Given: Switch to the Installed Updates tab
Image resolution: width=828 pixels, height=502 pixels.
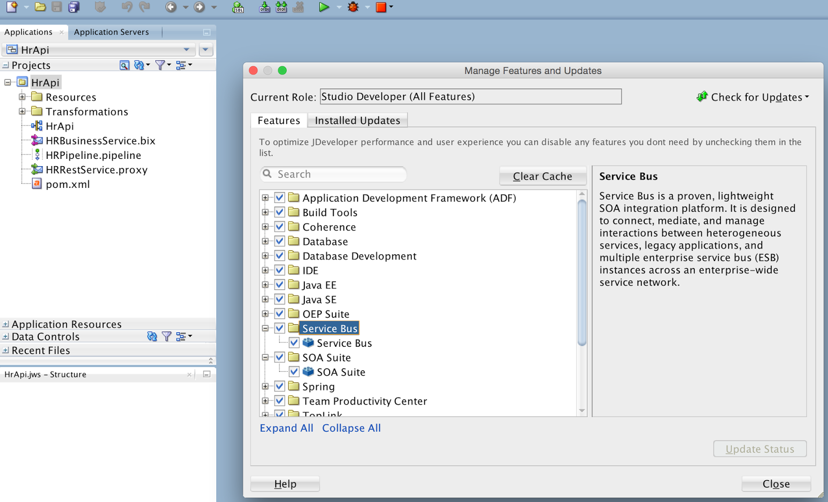Looking at the screenshot, I should tap(358, 120).
